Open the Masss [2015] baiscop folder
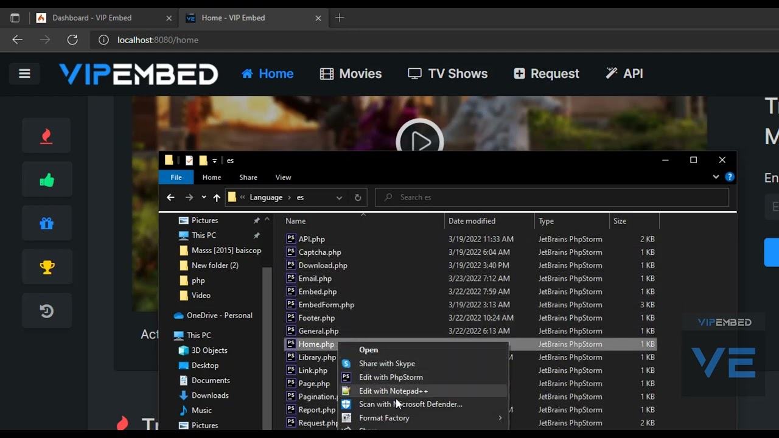Image resolution: width=779 pixels, height=438 pixels. [x=226, y=250]
